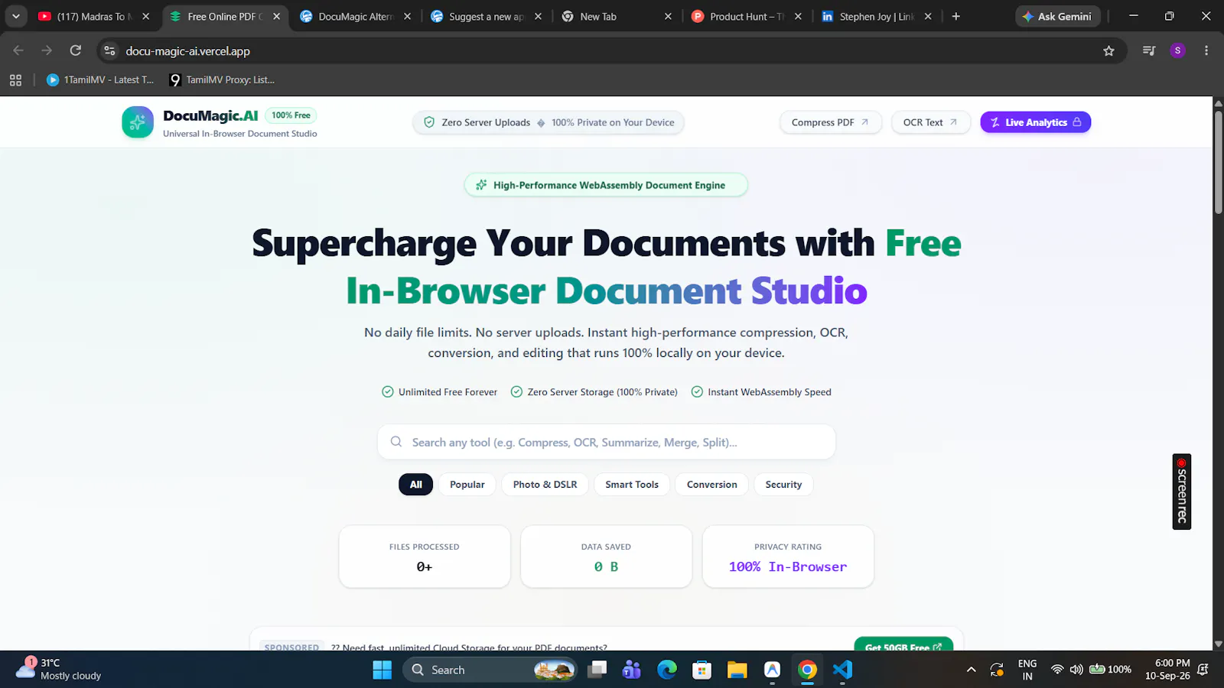Select the Popular filter tab
Screen dimensions: 1224x688
(467, 485)
